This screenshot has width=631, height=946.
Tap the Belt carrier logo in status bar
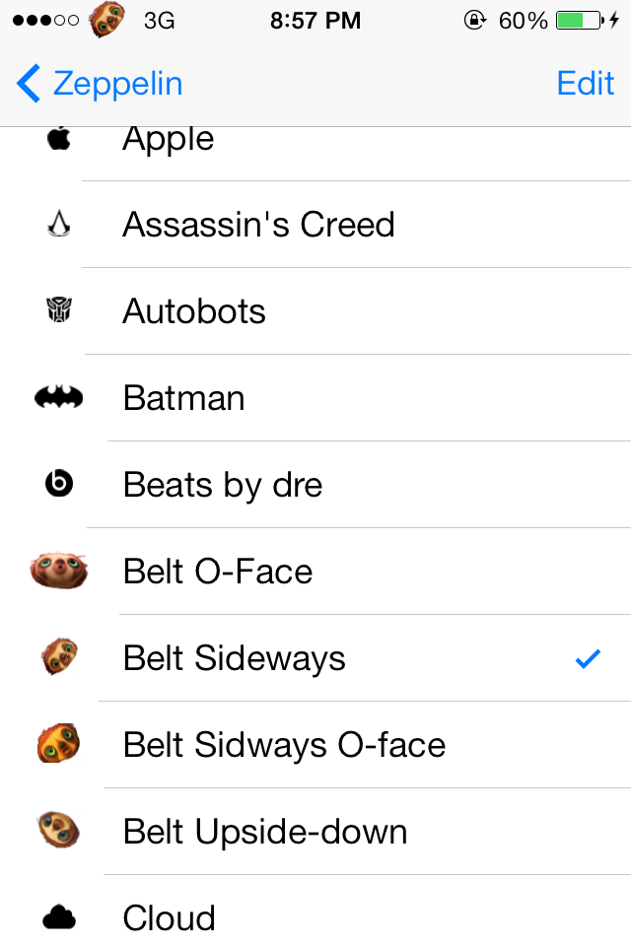tap(107, 20)
